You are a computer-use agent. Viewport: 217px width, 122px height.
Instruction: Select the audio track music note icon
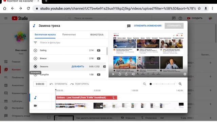35,98
